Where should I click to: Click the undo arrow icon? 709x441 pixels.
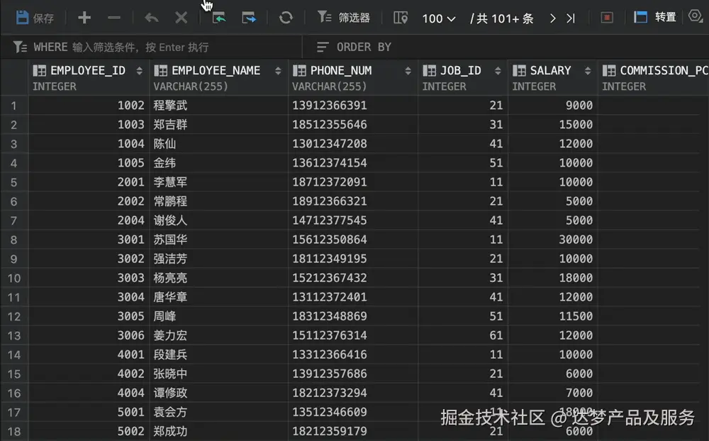click(x=151, y=17)
